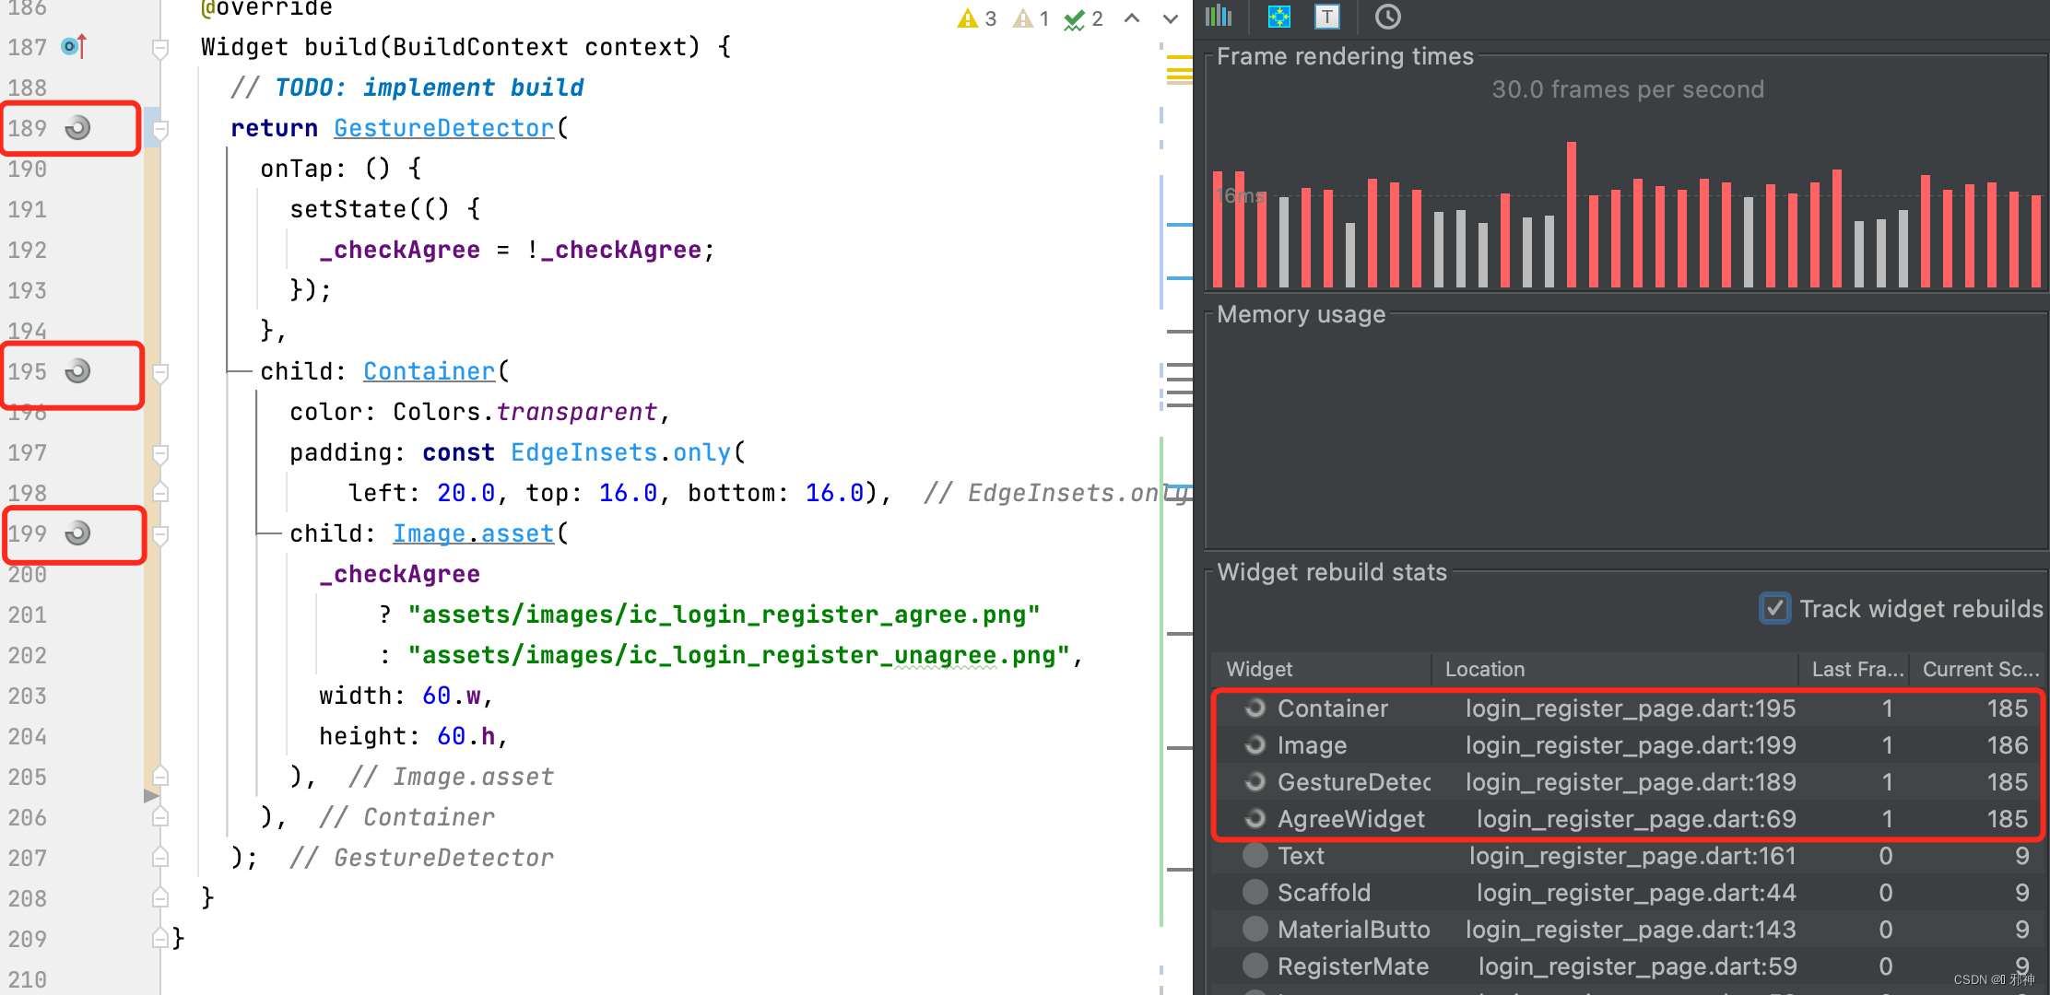The width and height of the screenshot is (2050, 995).
Task: Collapse the build method fold on line 187
Action: point(160,48)
